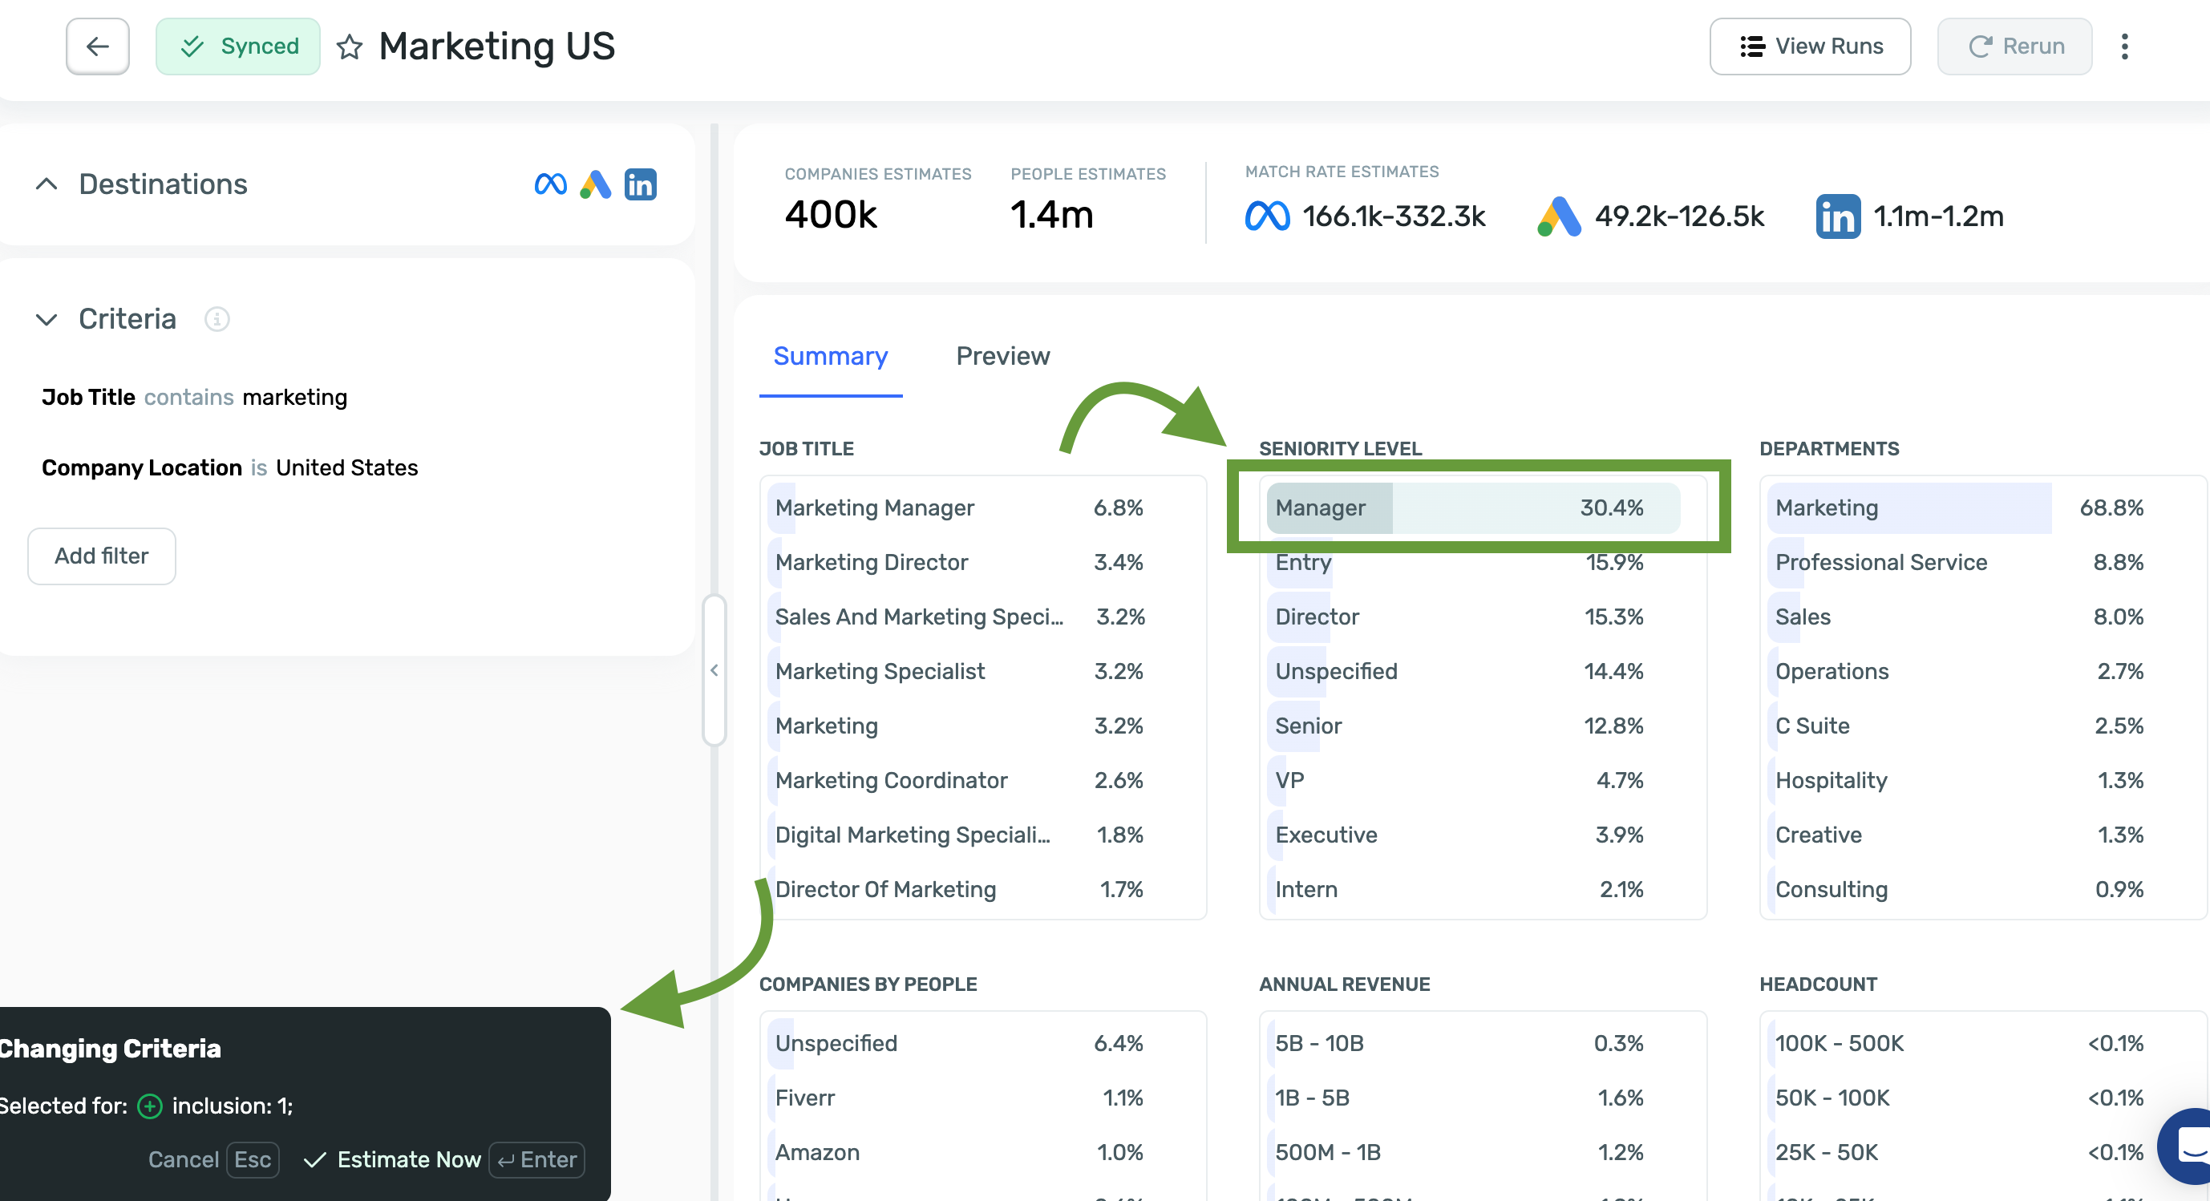
Task: Click the LinkedIn match rate icon
Action: [1838, 216]
